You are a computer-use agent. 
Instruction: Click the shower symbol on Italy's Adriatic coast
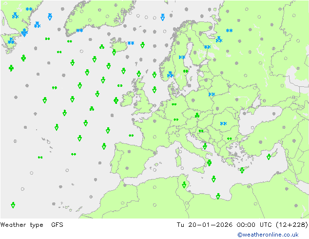205,146
